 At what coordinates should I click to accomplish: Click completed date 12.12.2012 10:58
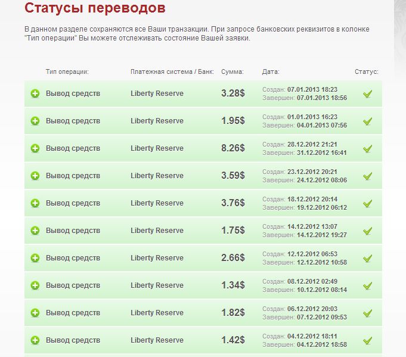pos(322,262)
